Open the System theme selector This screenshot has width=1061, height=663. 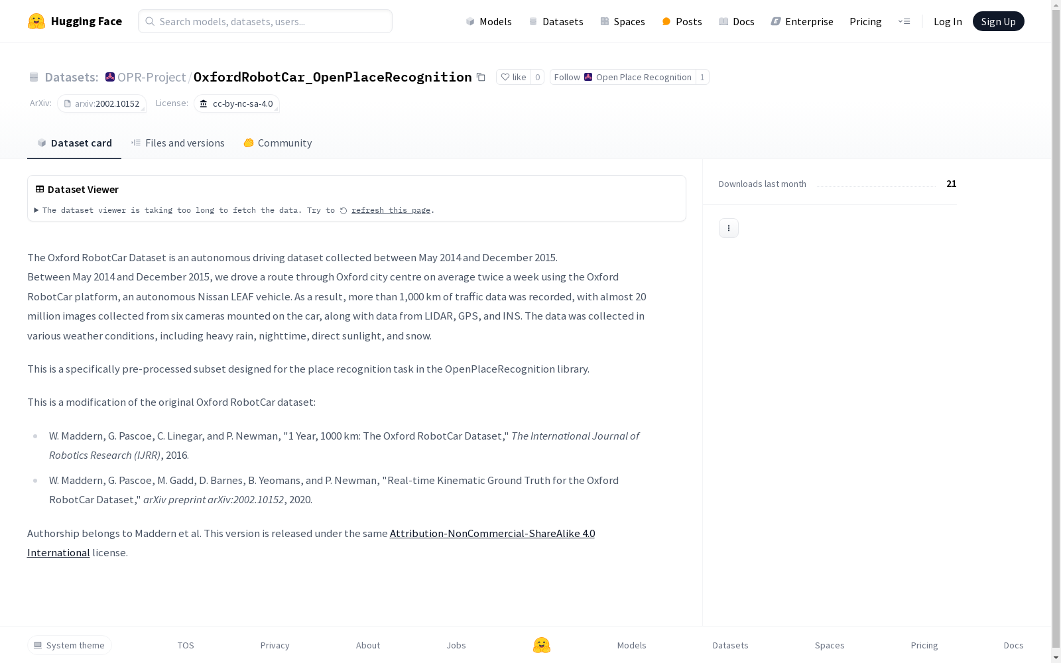pyautogui.click(x=70, y=645)
